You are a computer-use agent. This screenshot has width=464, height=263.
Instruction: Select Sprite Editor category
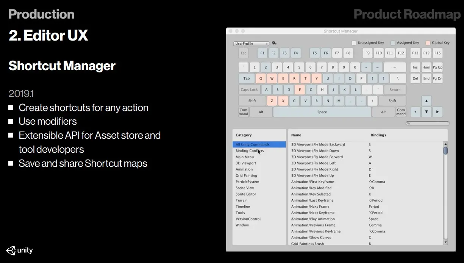point(259,194)
